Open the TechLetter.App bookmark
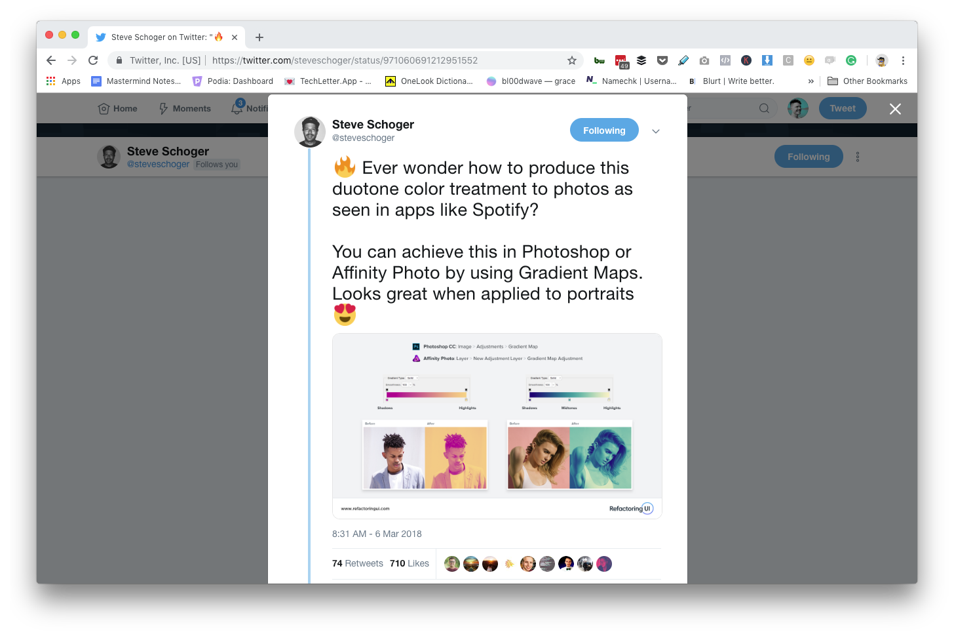The width and height of the screenshot is (954, 636). click(x=328, y=81)
